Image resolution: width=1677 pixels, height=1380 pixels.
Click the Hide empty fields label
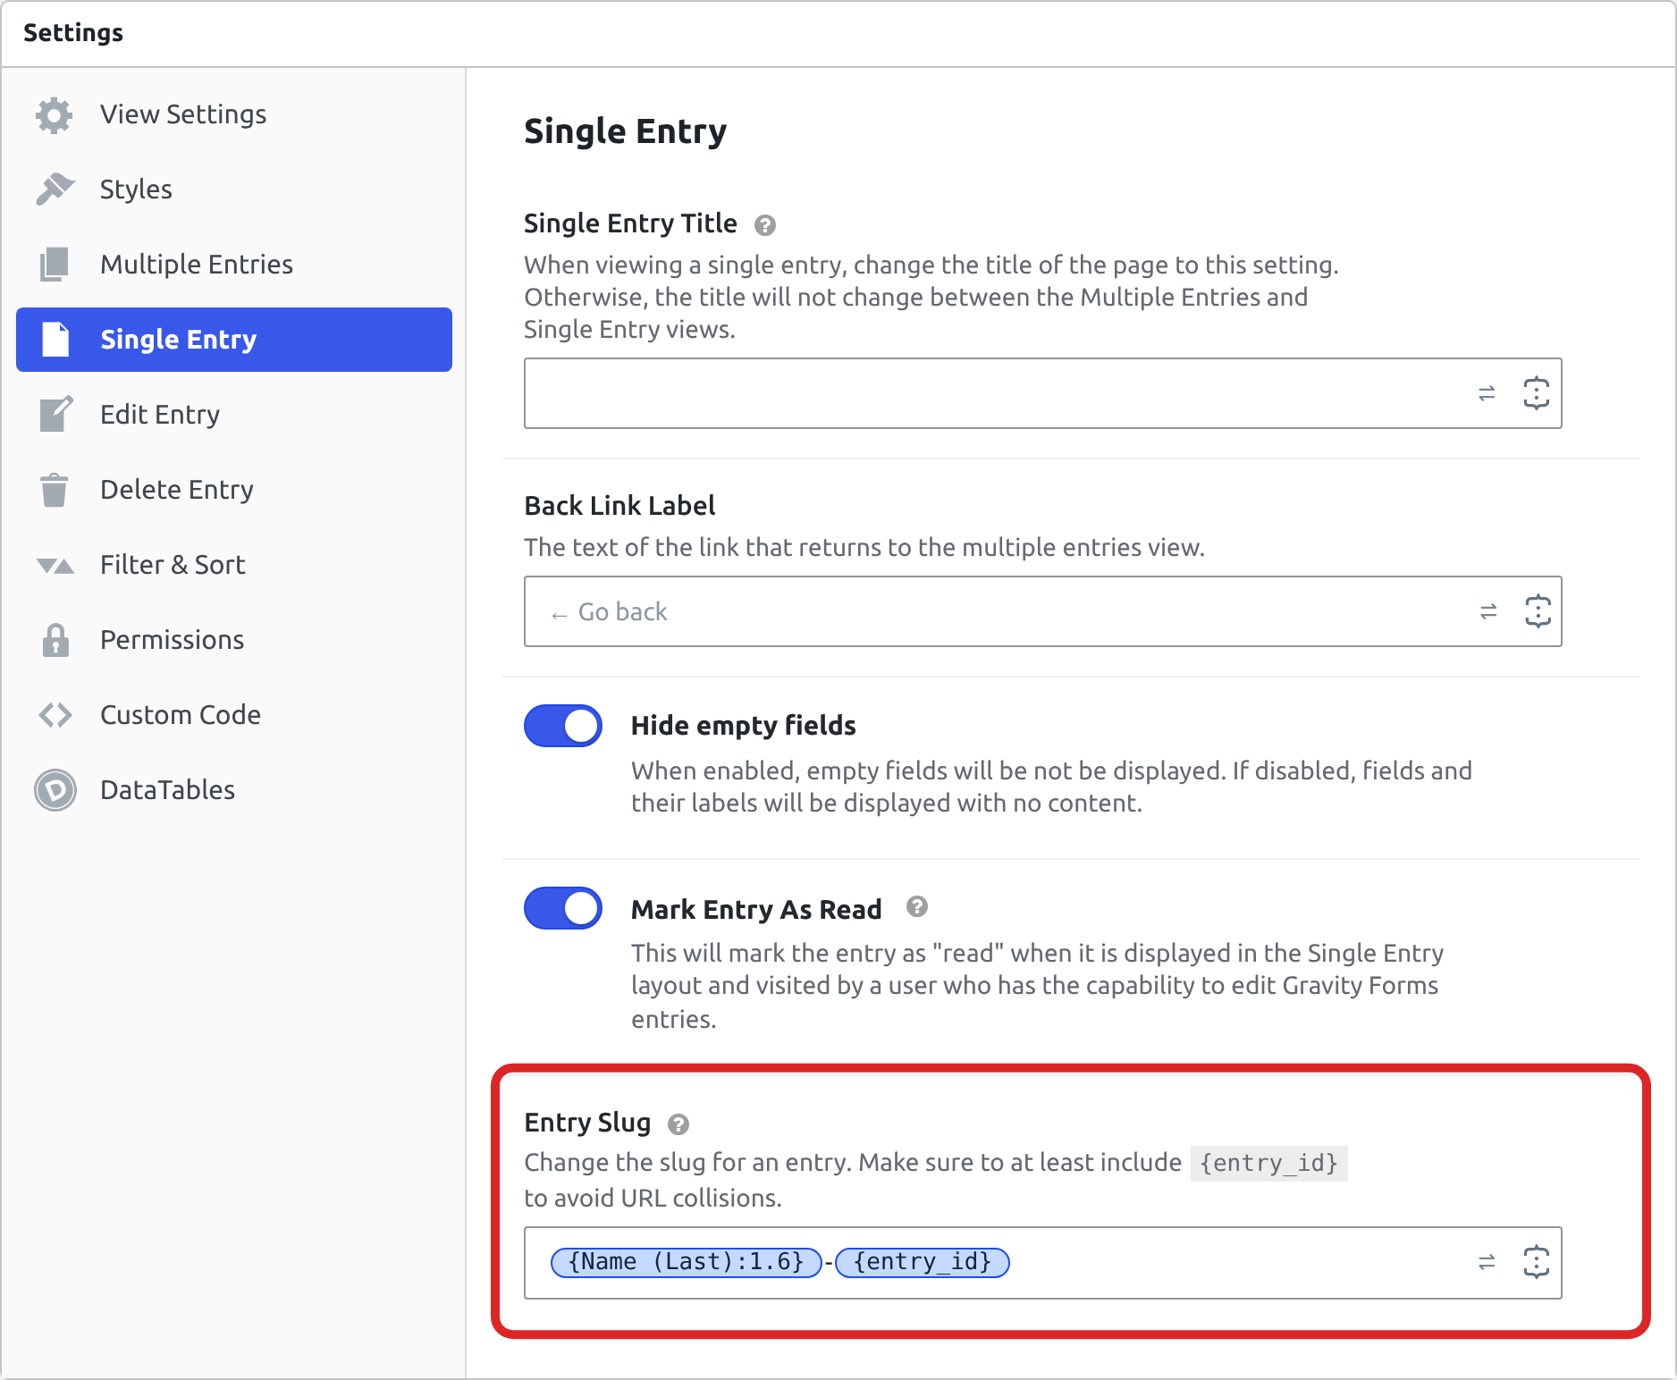click(744, 726)
